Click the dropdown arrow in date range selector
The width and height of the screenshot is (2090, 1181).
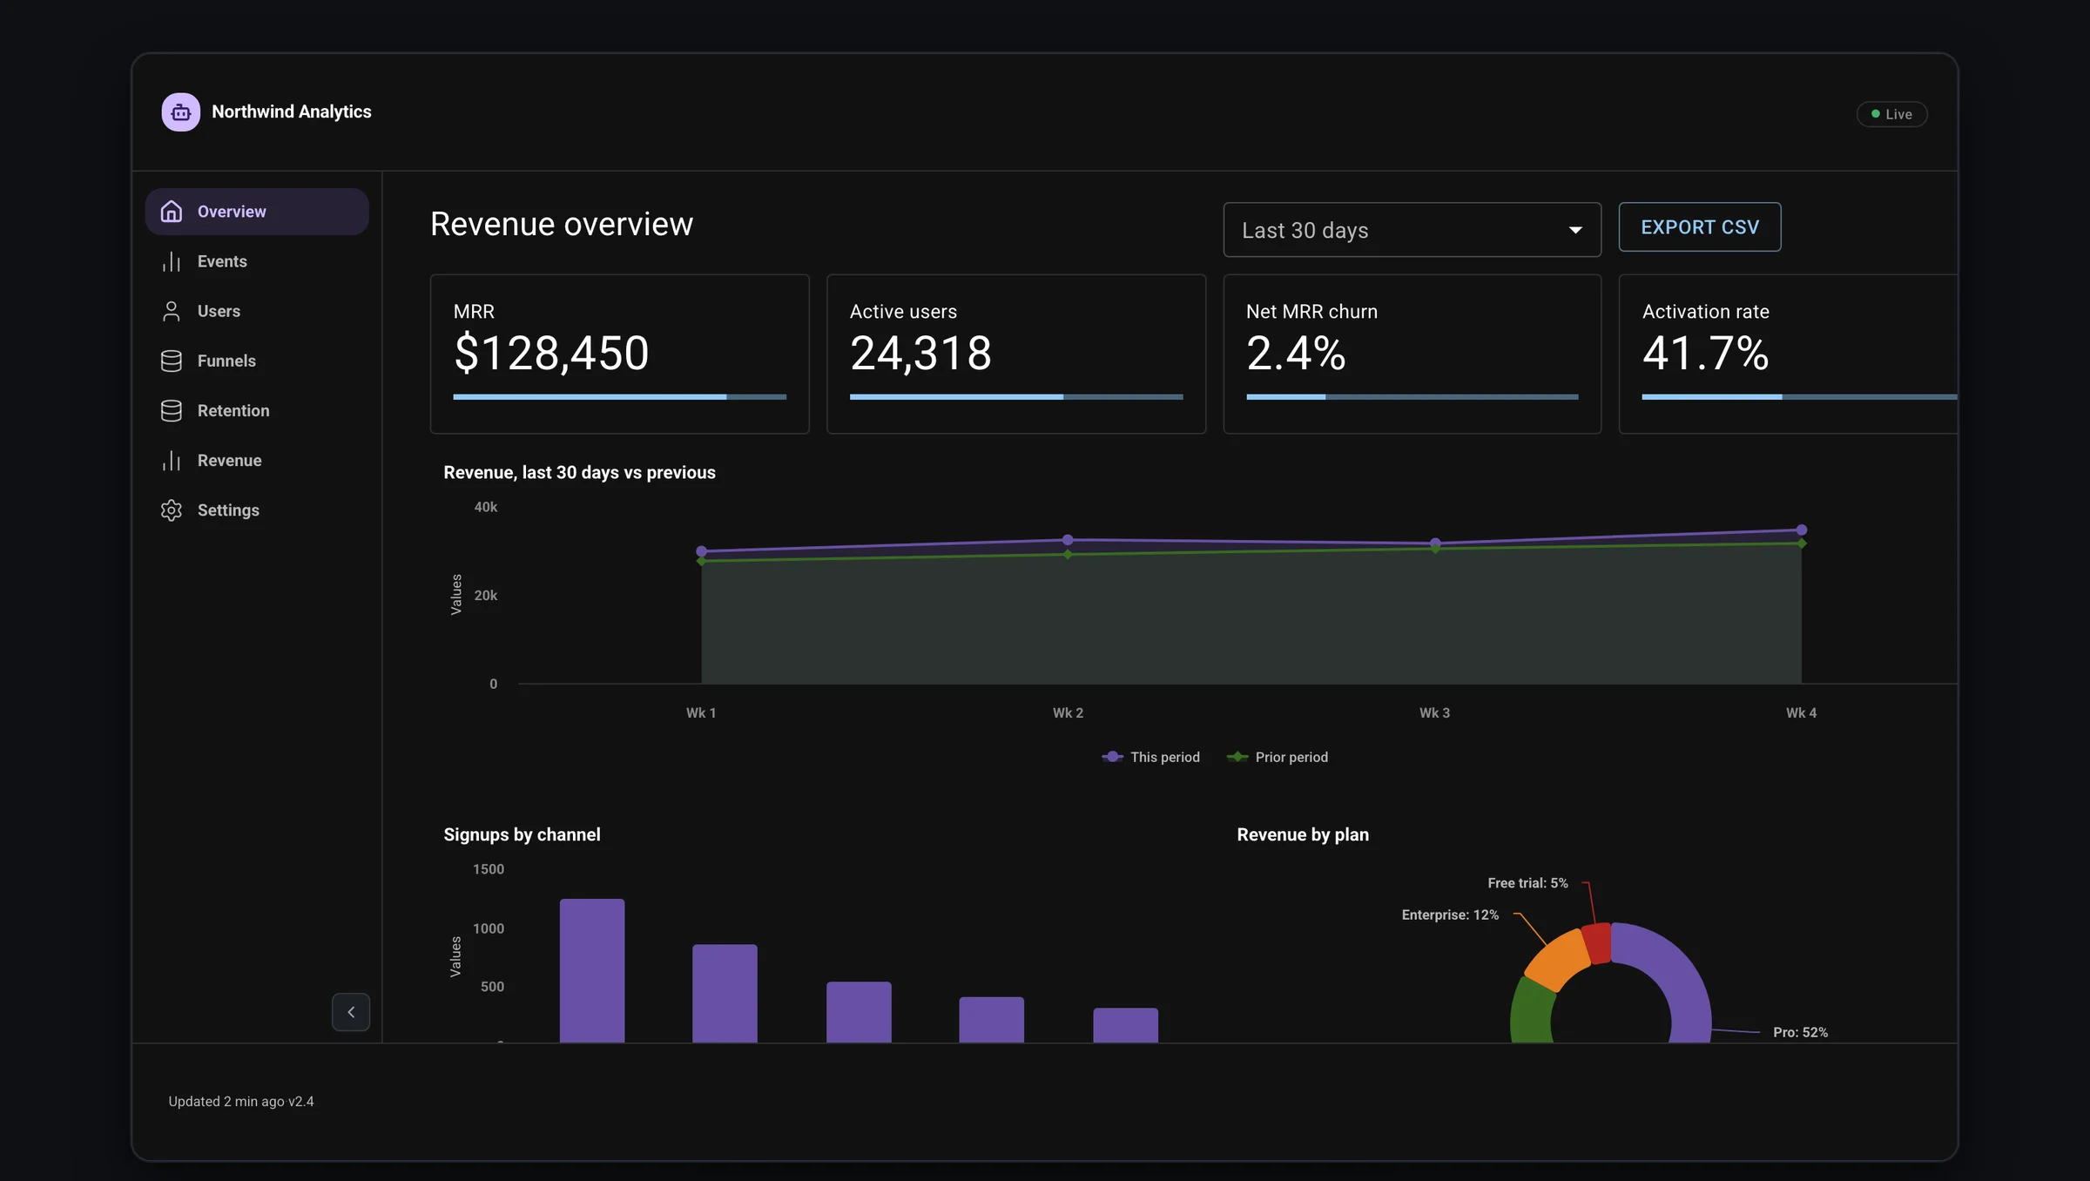tap(1575, 230)
